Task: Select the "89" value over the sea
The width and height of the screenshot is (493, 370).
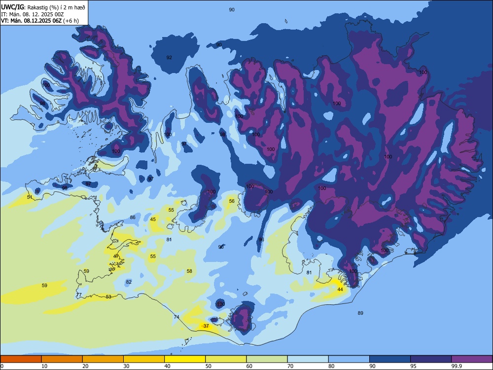Action: pyautogui.click(x=360, y=313)
